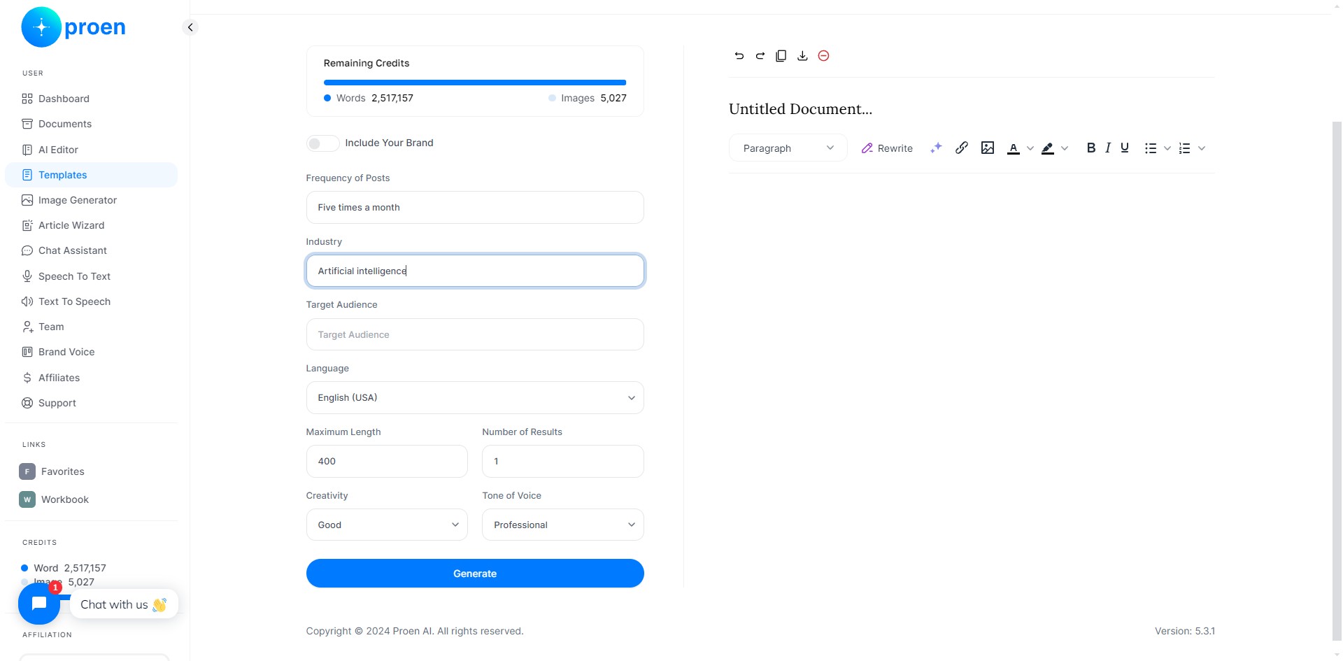Click the Chat with us bubble
This screenshot has width=1343, height=661.
point(124,604)
